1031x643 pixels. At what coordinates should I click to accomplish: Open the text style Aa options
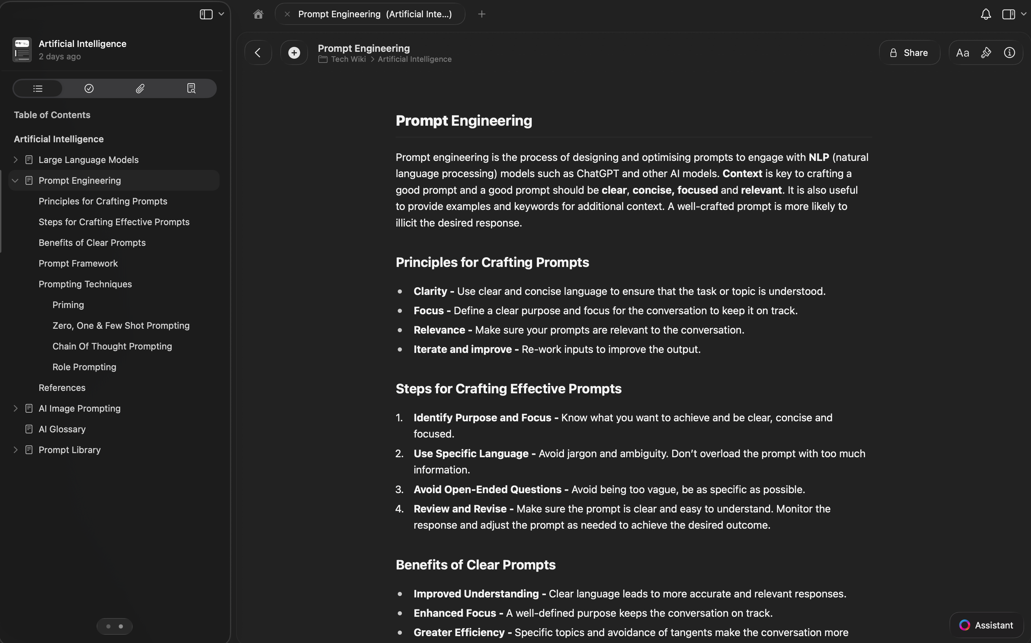963,53
